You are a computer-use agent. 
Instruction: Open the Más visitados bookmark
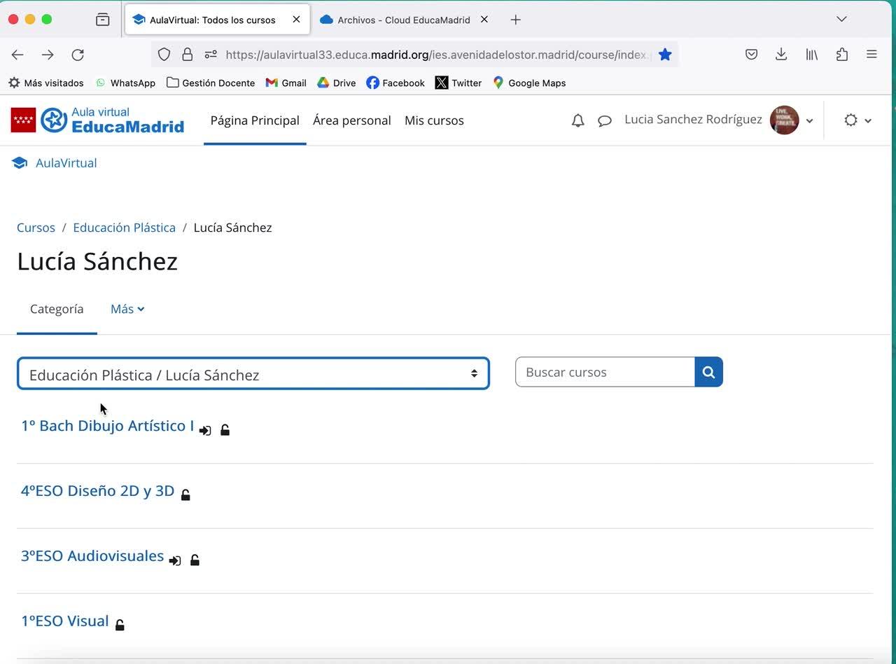46,83
